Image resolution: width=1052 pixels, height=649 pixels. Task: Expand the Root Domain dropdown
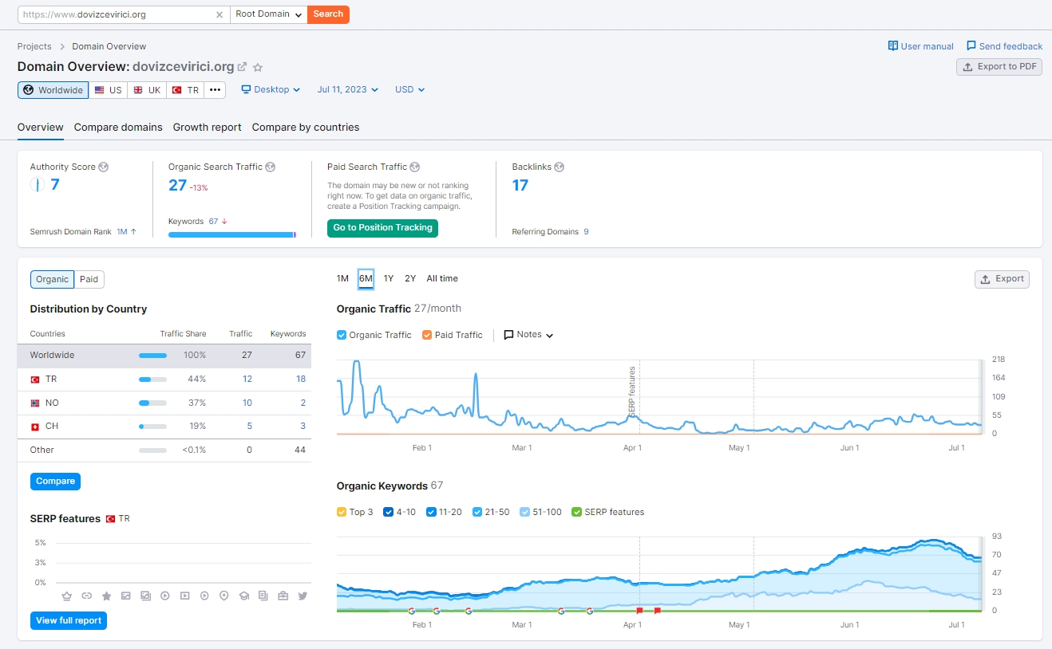268,14
